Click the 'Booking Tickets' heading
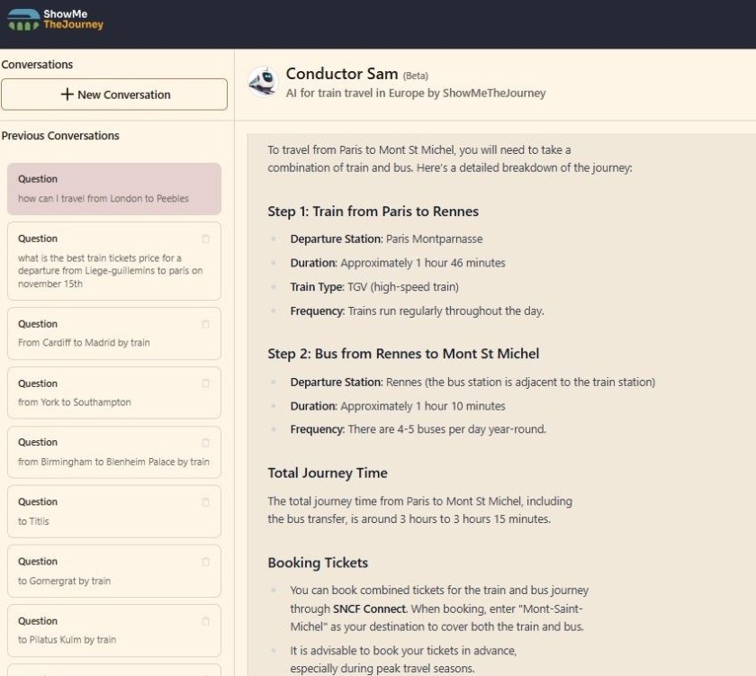 click(318, 563)
